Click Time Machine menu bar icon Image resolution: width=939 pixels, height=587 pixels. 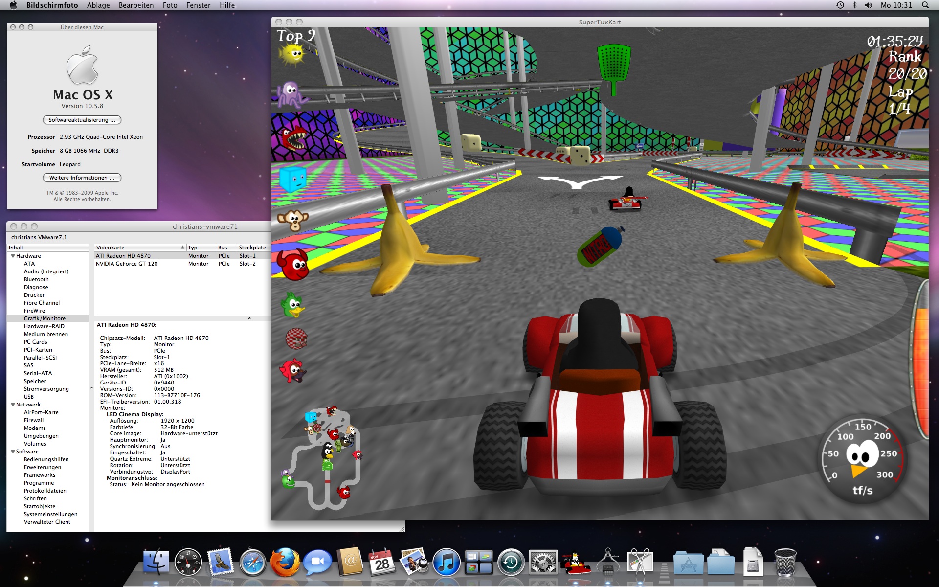coord(840,5)
